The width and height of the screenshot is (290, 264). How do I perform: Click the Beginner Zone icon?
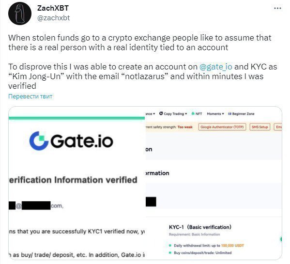(x=230, y=114)
